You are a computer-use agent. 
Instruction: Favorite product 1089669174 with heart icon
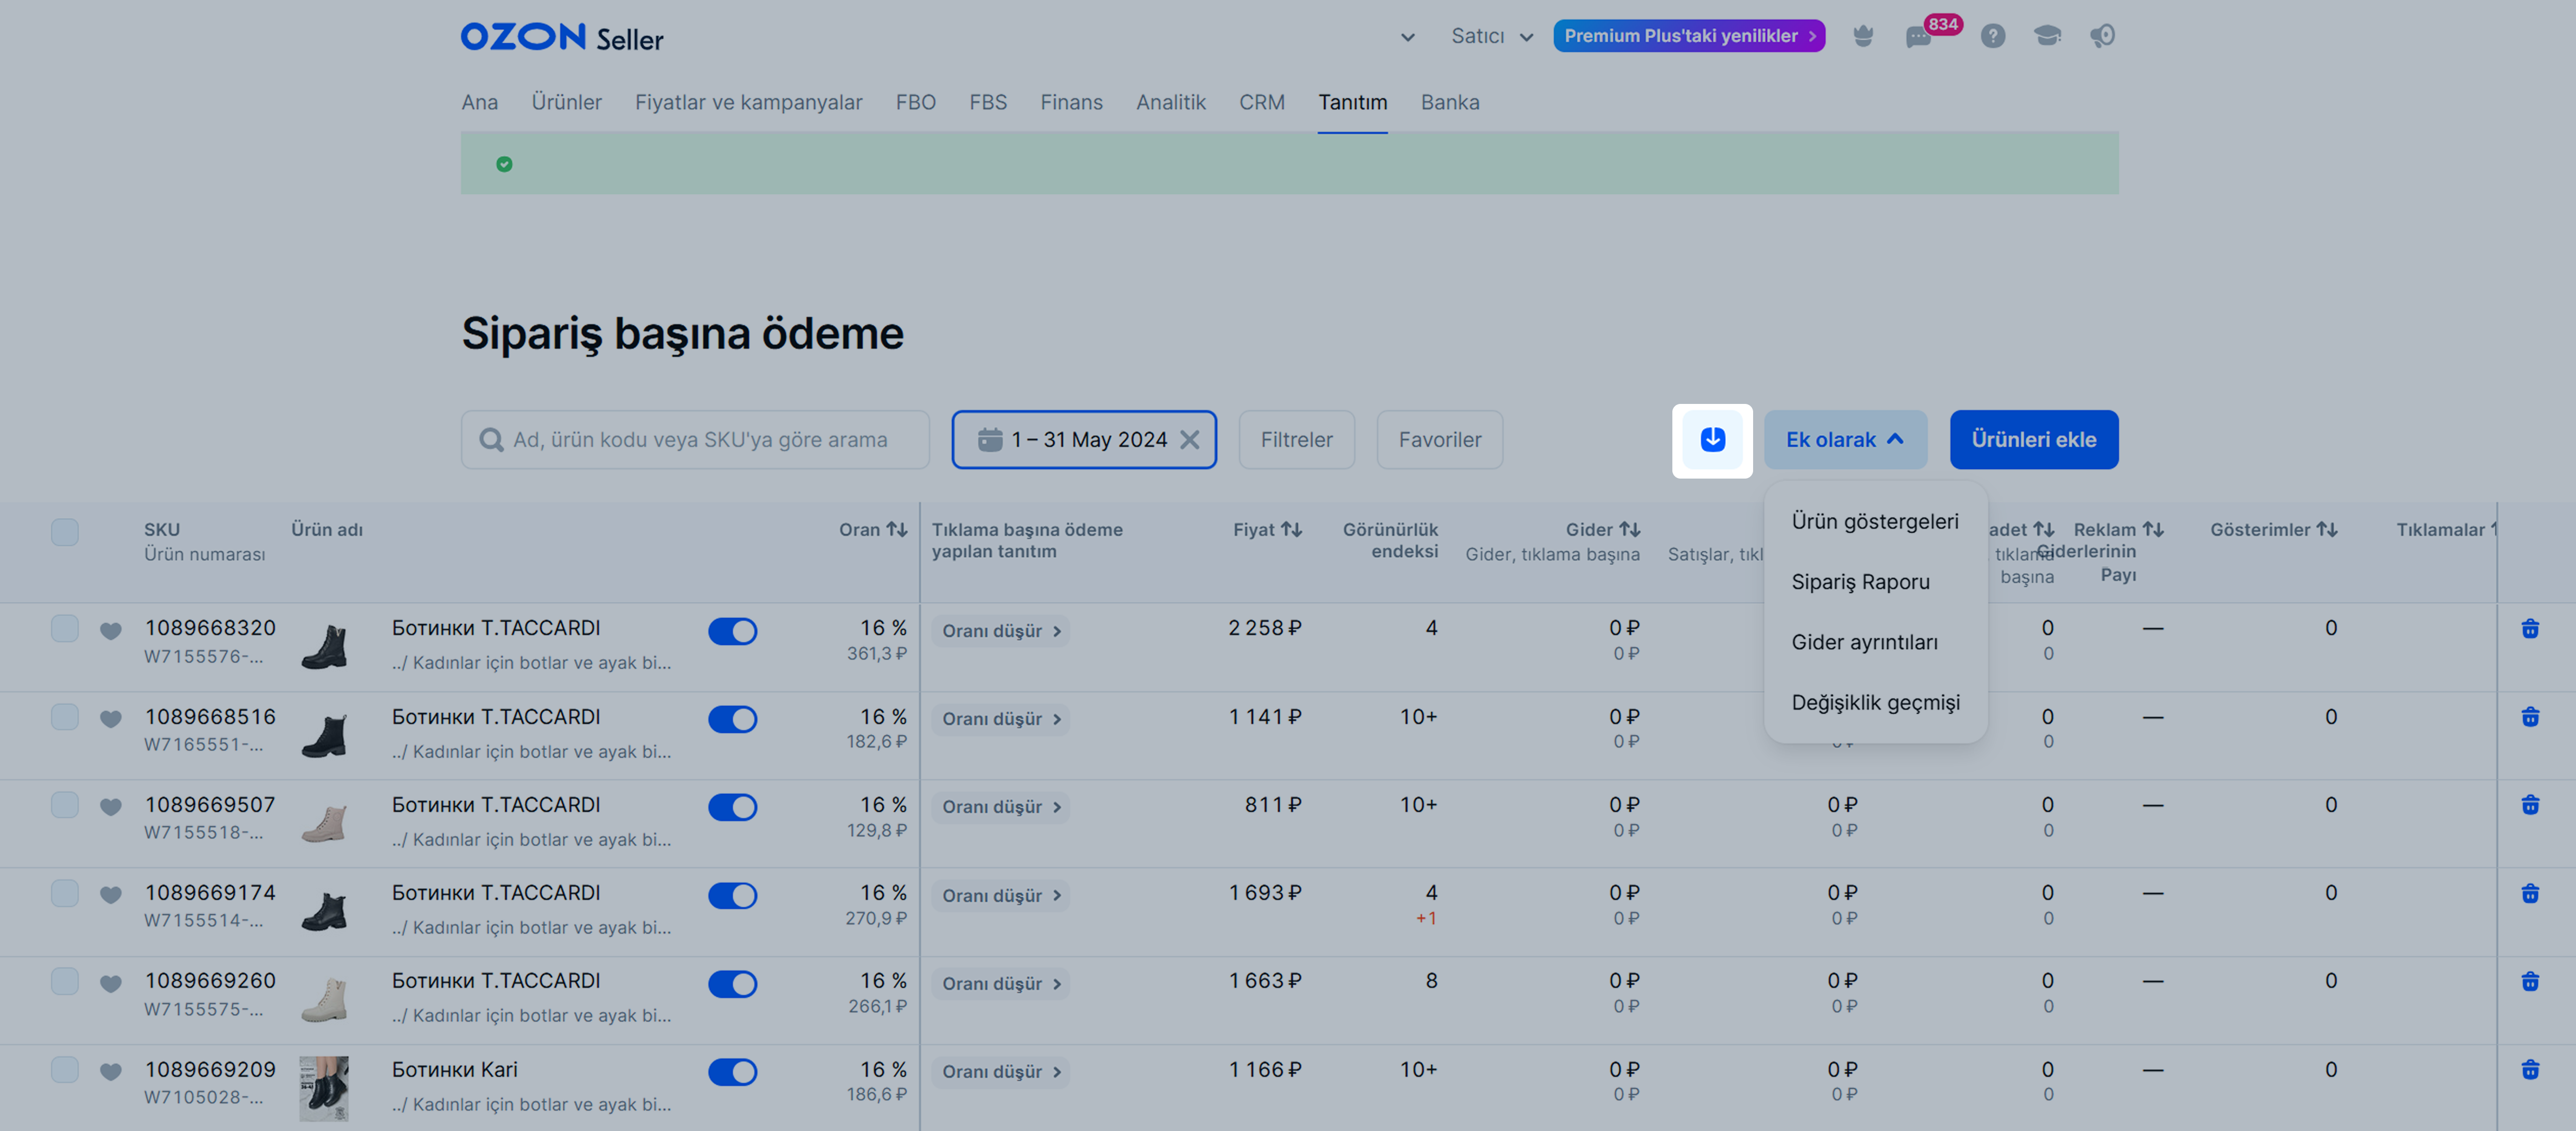coord(111,894)
